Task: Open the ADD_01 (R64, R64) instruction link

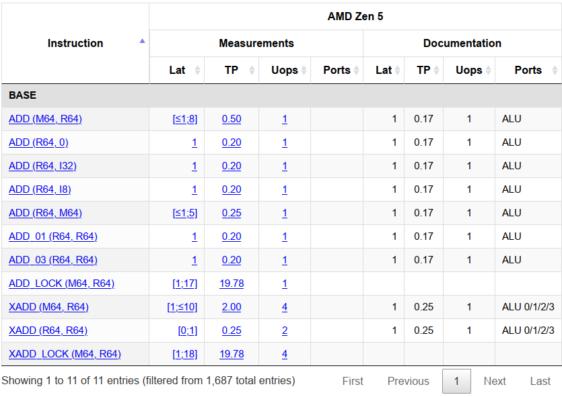Action: point(52,236)
